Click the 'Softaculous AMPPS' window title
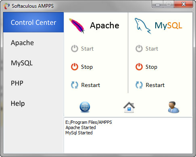 [33, 6]
